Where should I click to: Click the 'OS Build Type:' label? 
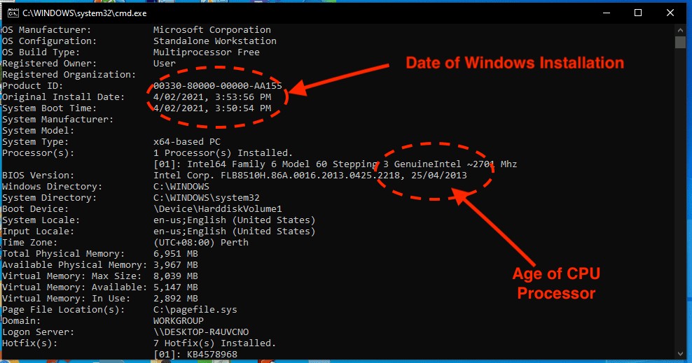point(41,52)
